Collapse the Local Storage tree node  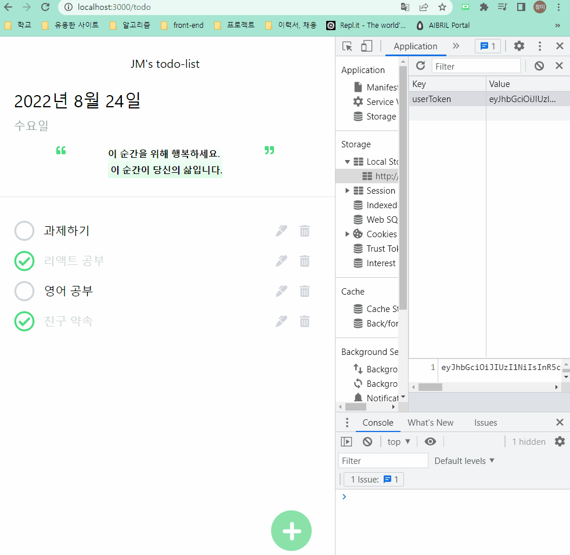[347, 162]
